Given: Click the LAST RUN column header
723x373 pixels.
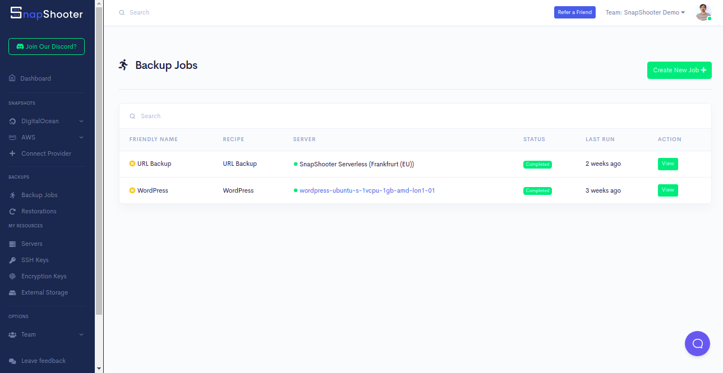Looking at the screenshot, I should coord(600,139).
